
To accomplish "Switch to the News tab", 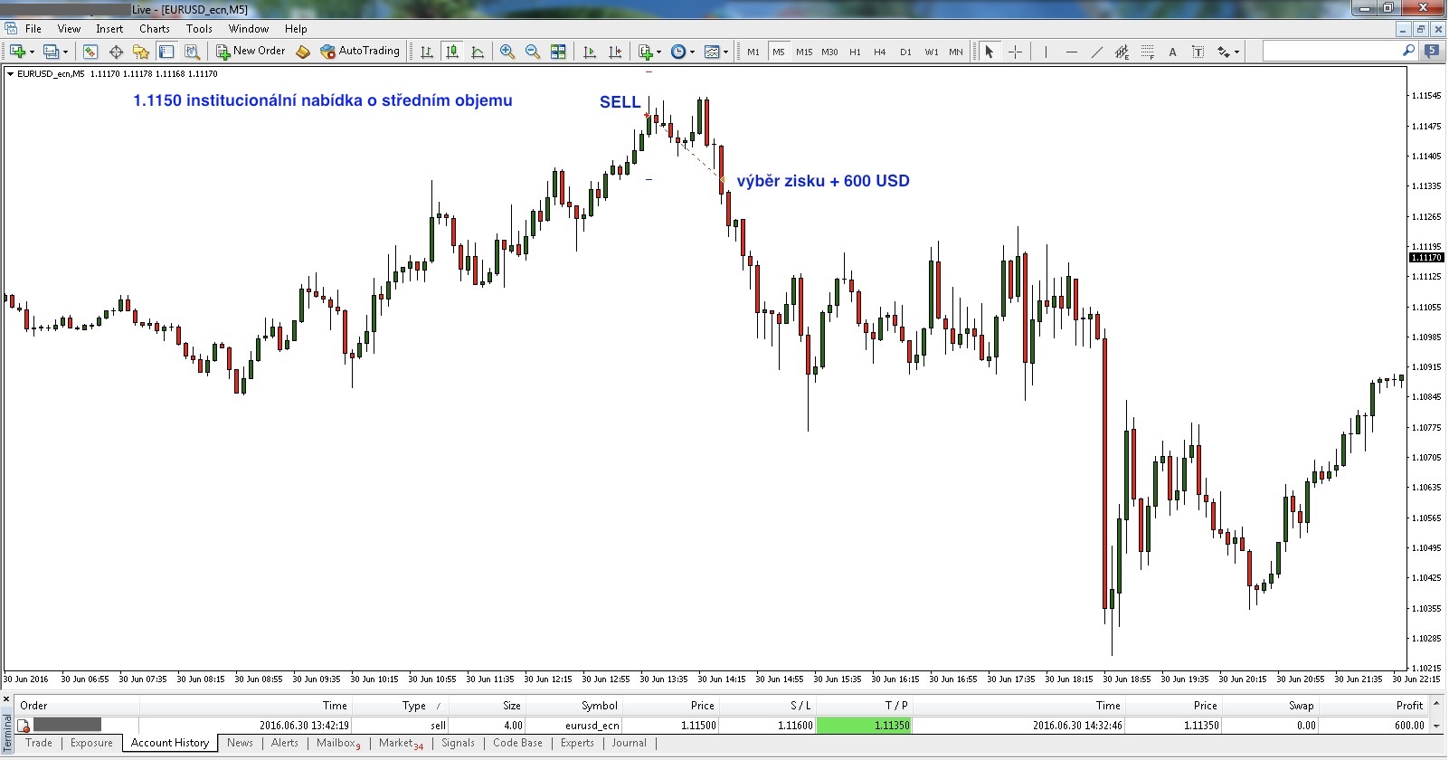I will 240,743.
